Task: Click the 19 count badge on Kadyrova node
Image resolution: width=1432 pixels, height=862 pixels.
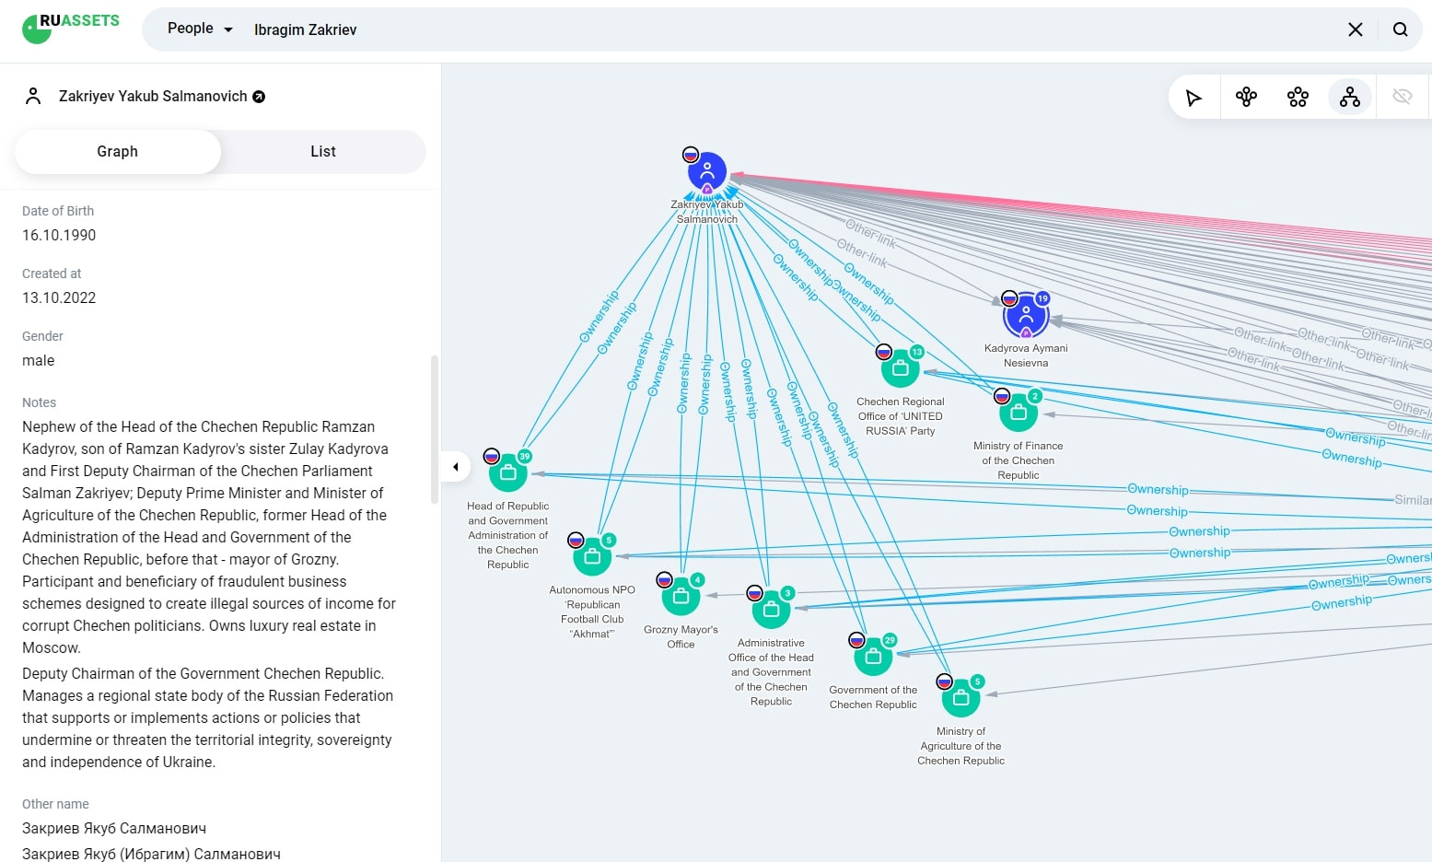Action: point(1042,298)
